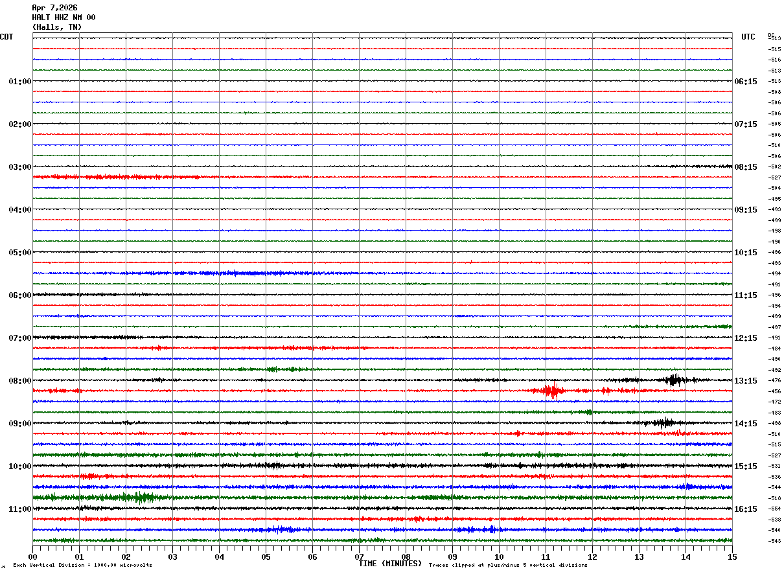Click the 09:15 UTC time label
Image resolution: width=784 pixels, height=574 pixels.
[x=745, y=210]
